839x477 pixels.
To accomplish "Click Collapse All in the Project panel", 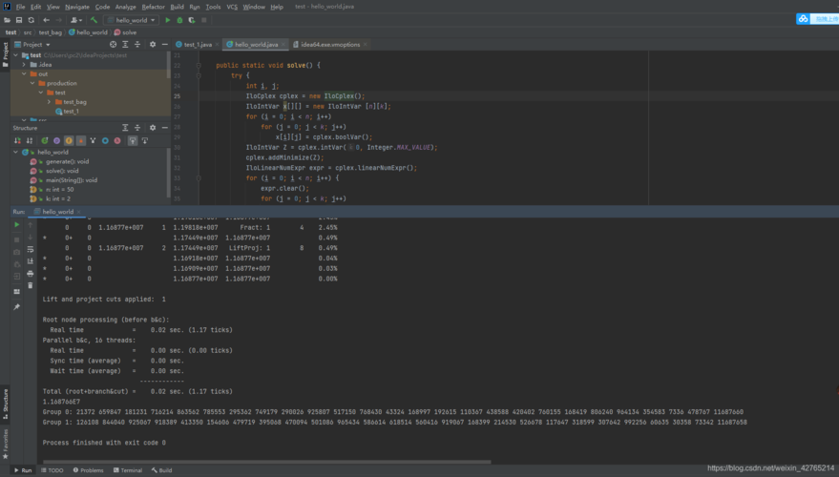I will [x=137, y=45].
